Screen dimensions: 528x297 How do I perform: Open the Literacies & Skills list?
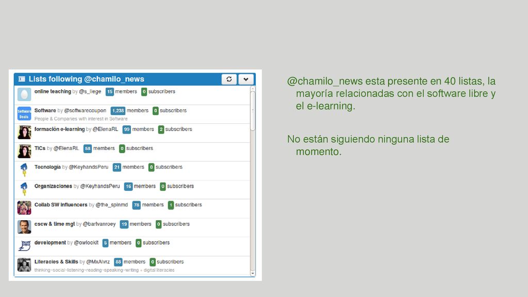pos(56,261)
